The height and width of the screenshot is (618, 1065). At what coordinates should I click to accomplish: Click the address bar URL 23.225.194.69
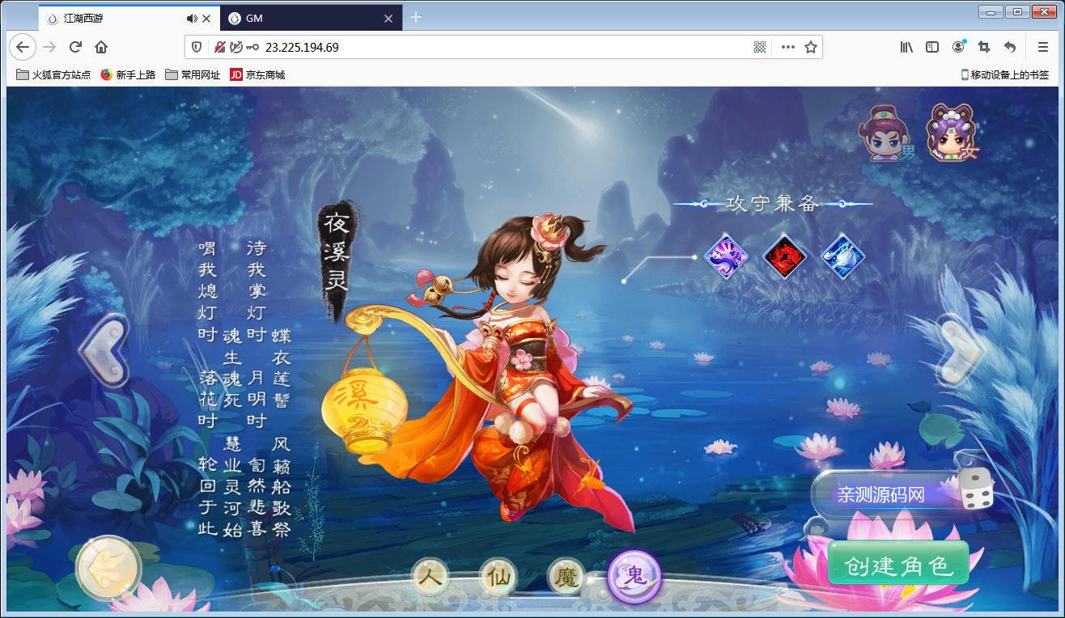coord(302,48)
